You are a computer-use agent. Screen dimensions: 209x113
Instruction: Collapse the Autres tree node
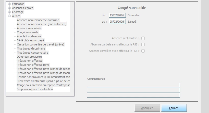(x=9, y=16)
